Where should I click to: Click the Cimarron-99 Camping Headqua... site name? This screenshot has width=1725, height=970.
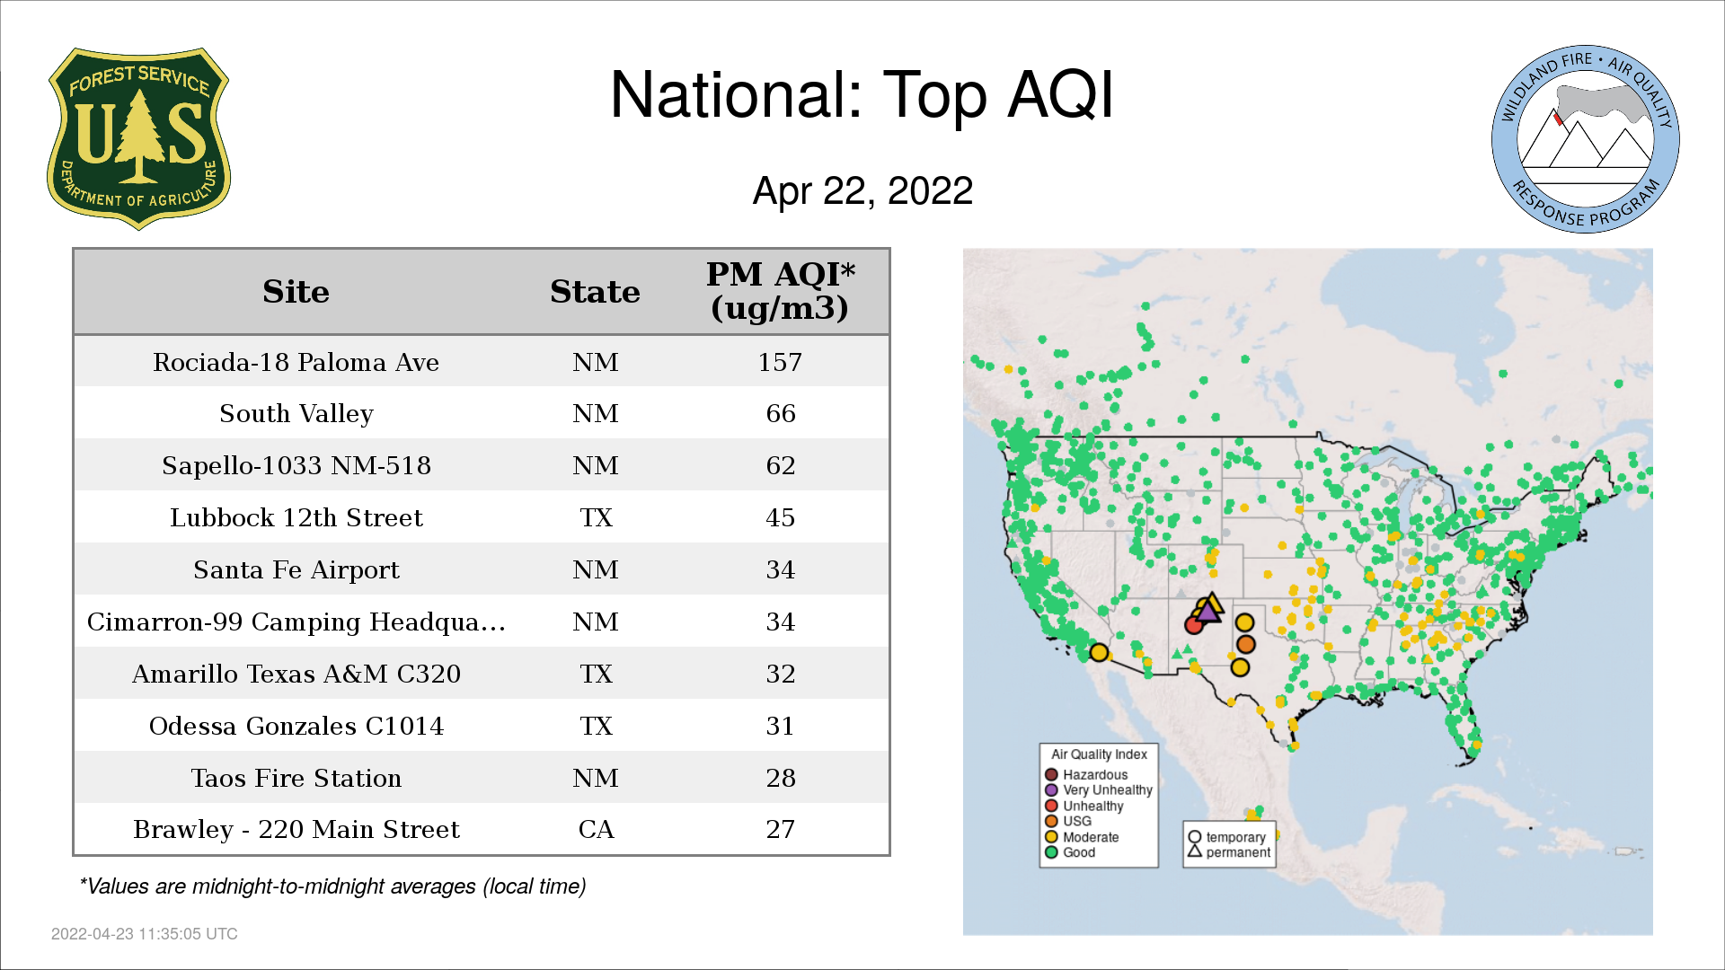[296, 622]
